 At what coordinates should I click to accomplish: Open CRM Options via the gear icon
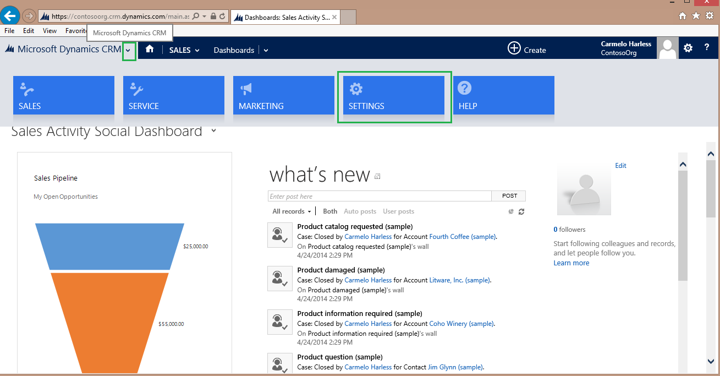(688, 48)
